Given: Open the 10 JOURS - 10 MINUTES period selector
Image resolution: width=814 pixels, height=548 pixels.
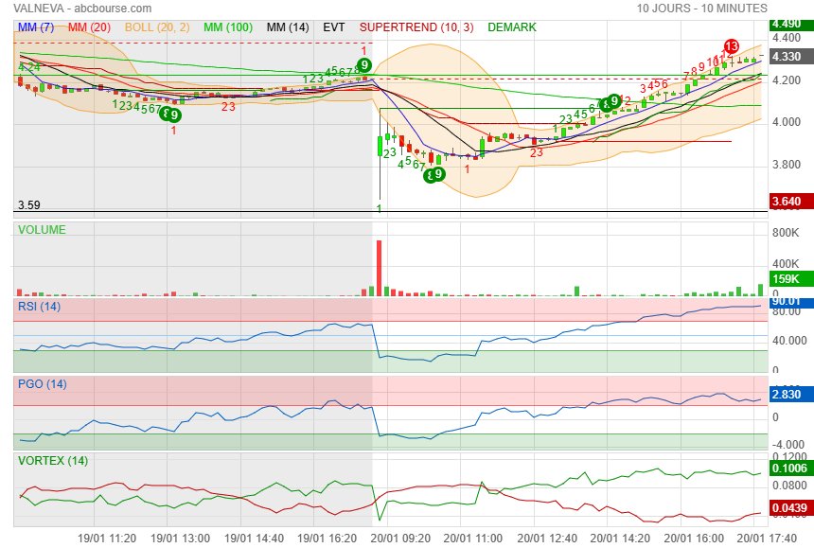Looking at the screenshot, I should click(701, 8).
